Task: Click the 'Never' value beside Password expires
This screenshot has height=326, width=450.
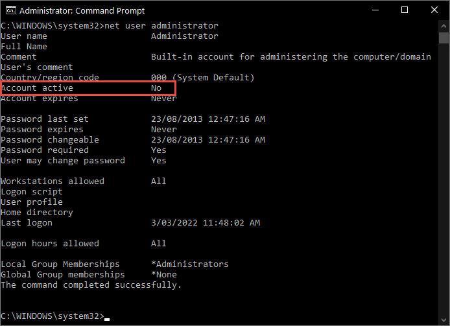Action: tap(163, 130)
